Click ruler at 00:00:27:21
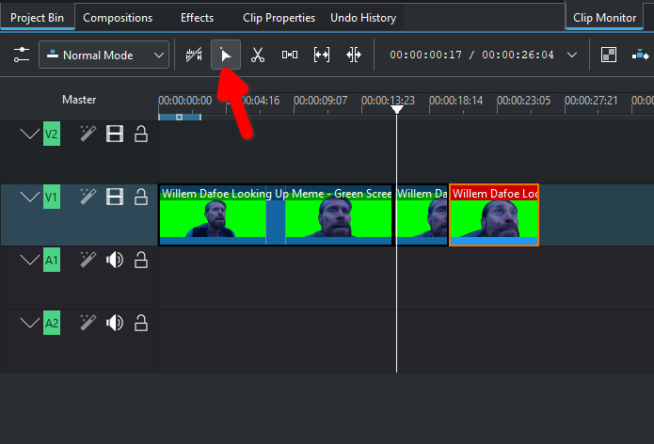 tap(591, 101)
